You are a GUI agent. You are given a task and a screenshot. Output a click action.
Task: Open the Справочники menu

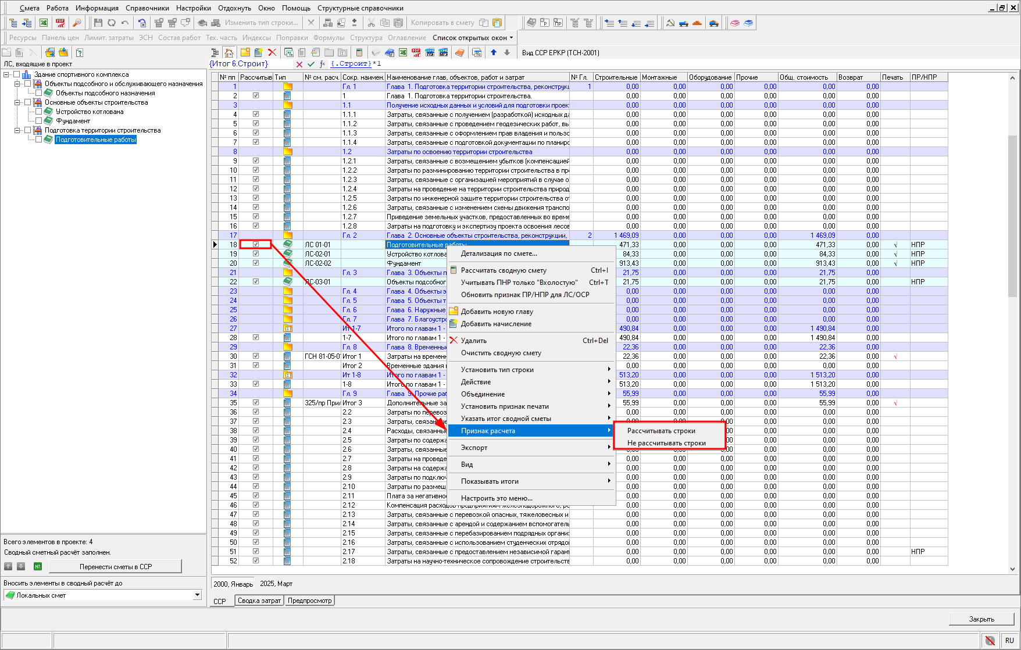(x=147, y=8)
